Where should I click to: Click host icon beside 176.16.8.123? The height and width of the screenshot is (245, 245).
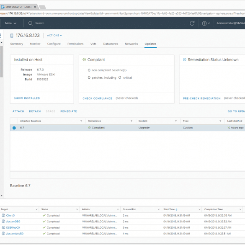coord(12,36)
